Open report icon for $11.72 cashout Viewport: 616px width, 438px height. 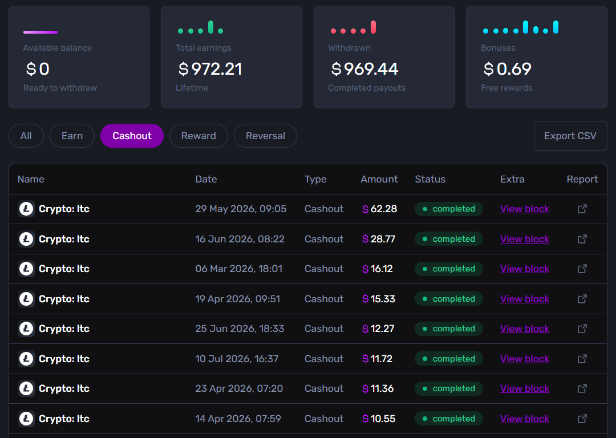click(582, 359)
